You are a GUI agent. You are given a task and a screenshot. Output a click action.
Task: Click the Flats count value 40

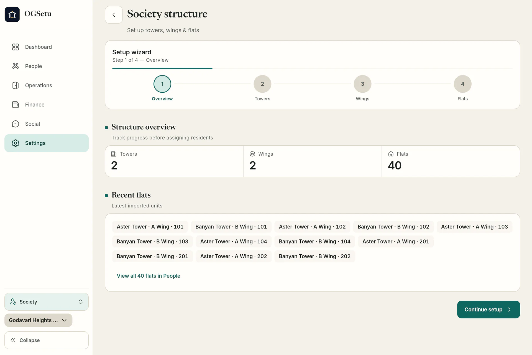(x=395, y=166)
